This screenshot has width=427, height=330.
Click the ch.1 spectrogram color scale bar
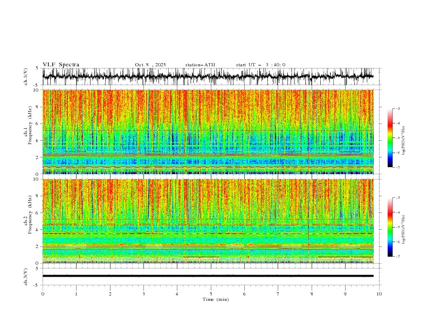(390, 138)
